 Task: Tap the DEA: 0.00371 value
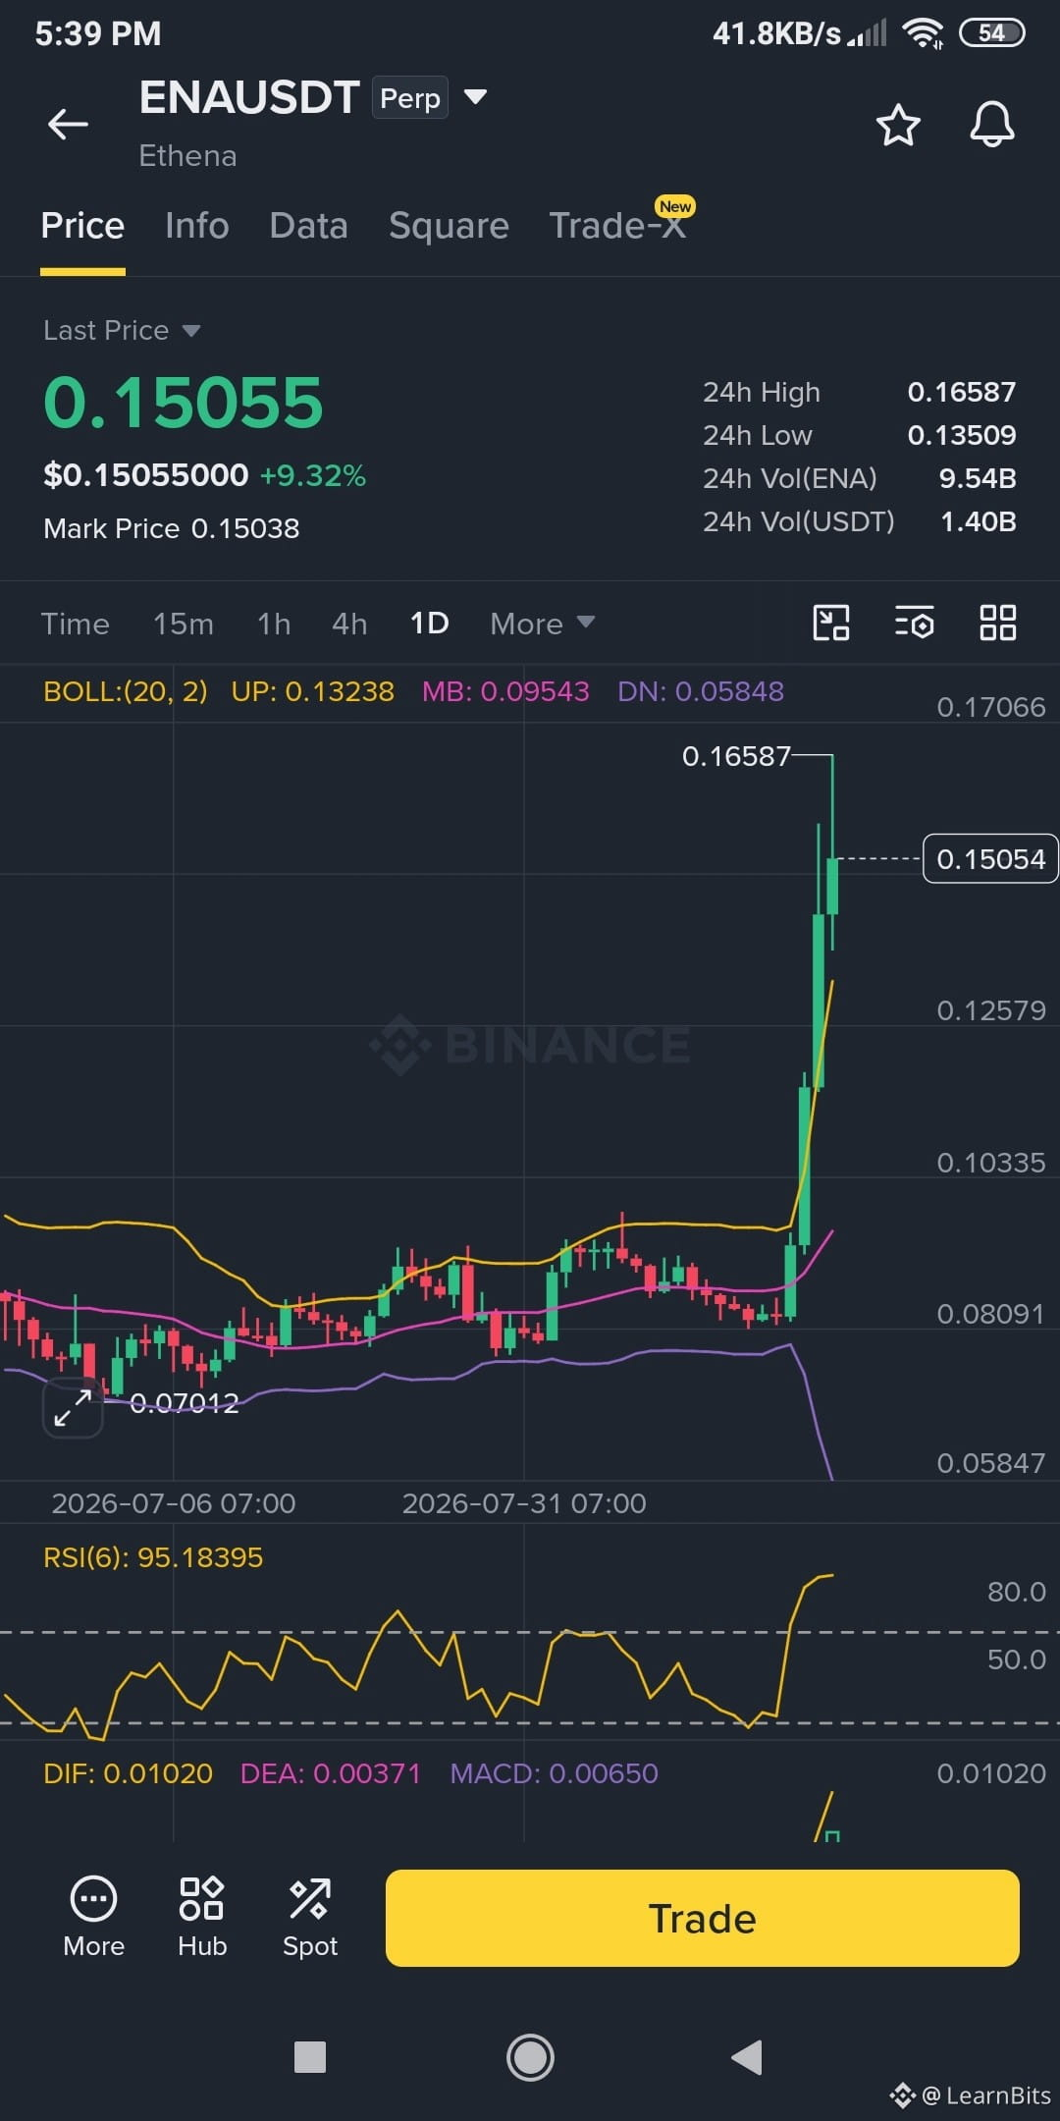point(331,1773)
